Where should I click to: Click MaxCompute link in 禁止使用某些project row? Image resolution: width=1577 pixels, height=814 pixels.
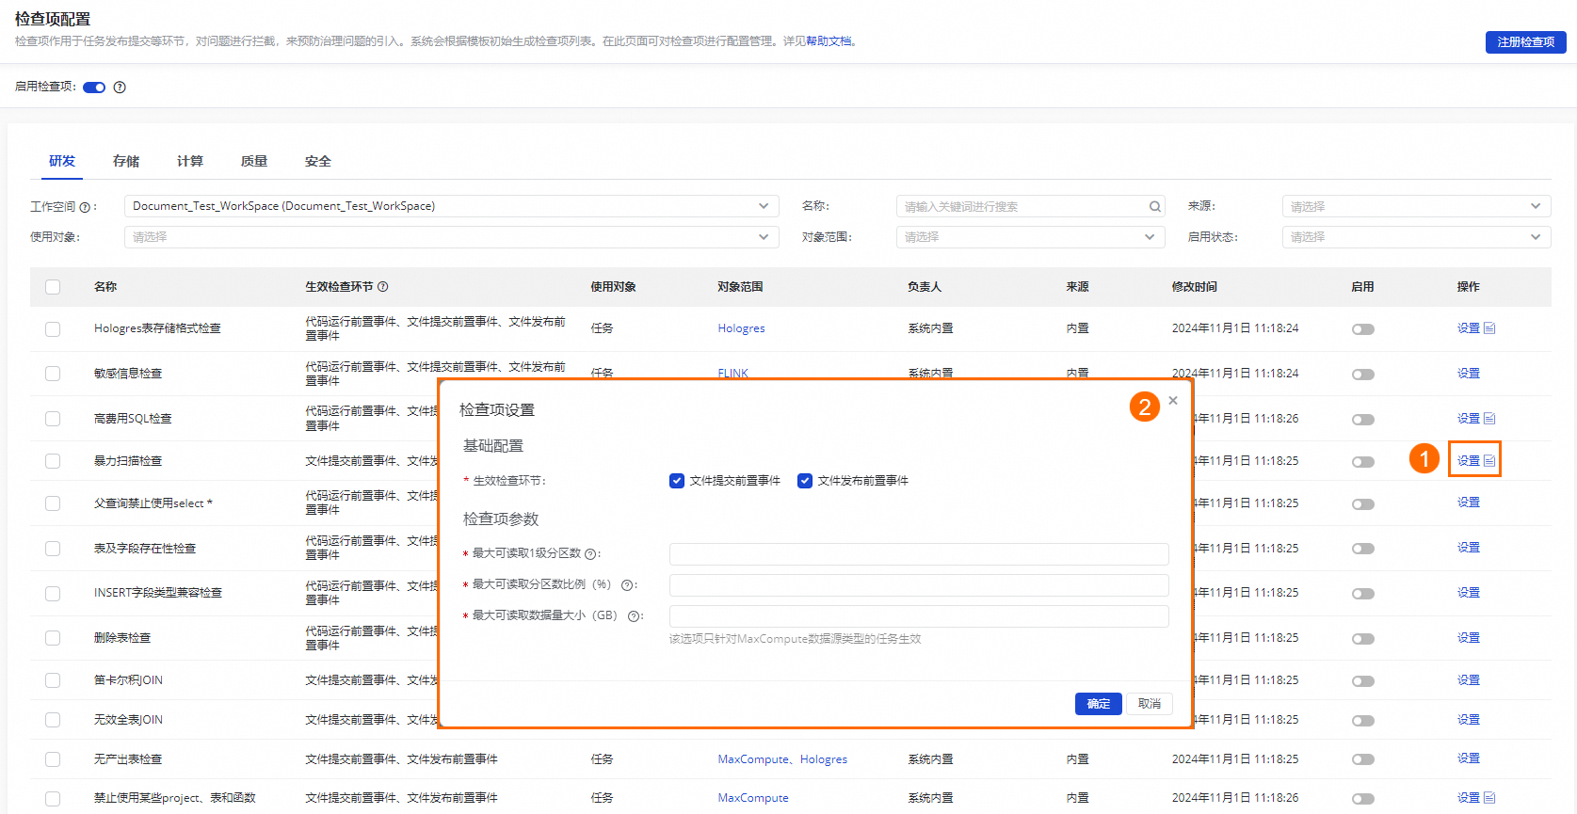pos(753,798)
